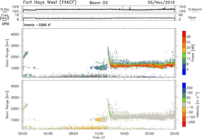Pick the gray segment of velocity color bar
Image resolution: width=202 pixels, height=139 pixels.
pos(184,105)
